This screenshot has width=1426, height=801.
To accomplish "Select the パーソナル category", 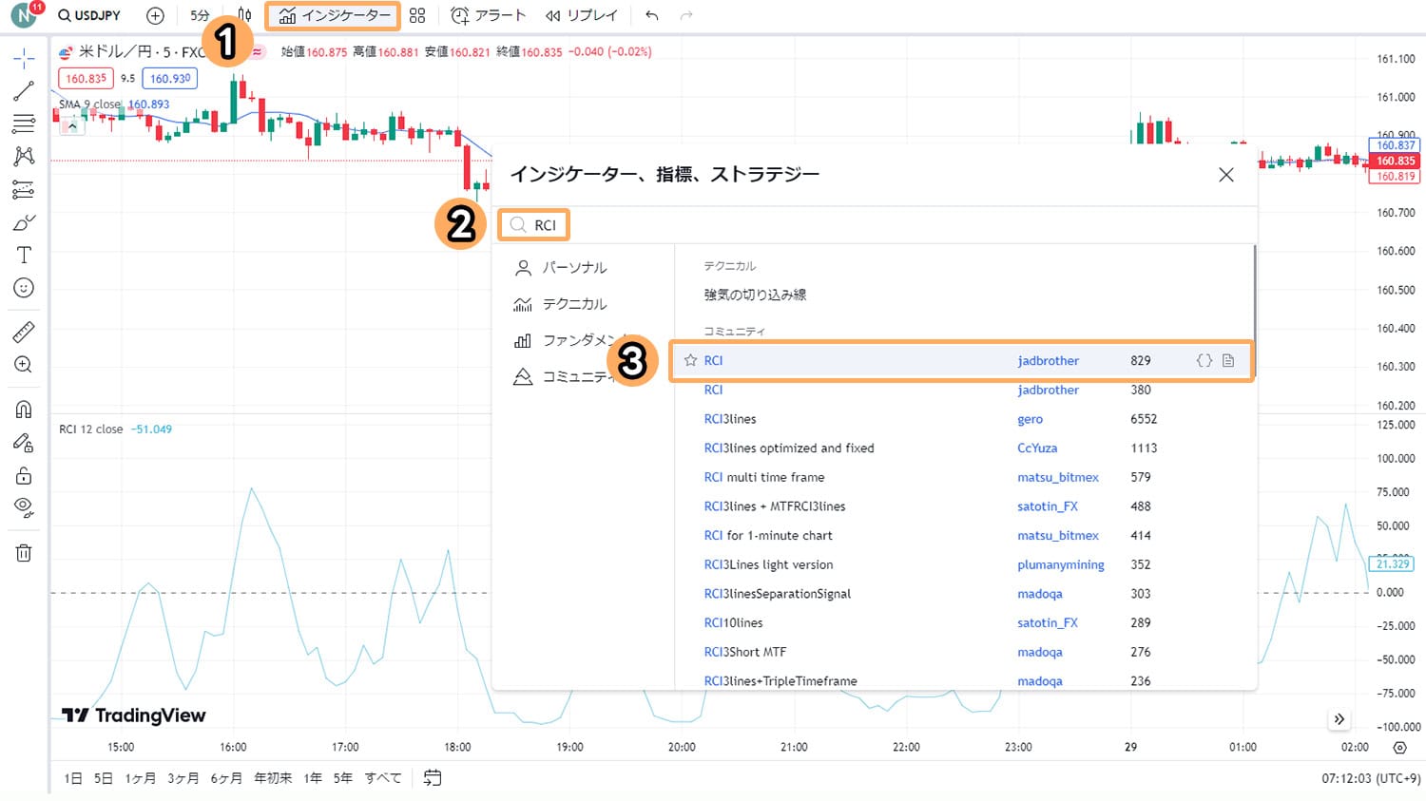I will tap(561, 268).
